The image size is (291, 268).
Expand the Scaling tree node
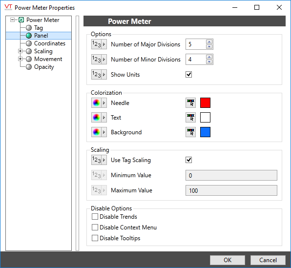(20, 51)
